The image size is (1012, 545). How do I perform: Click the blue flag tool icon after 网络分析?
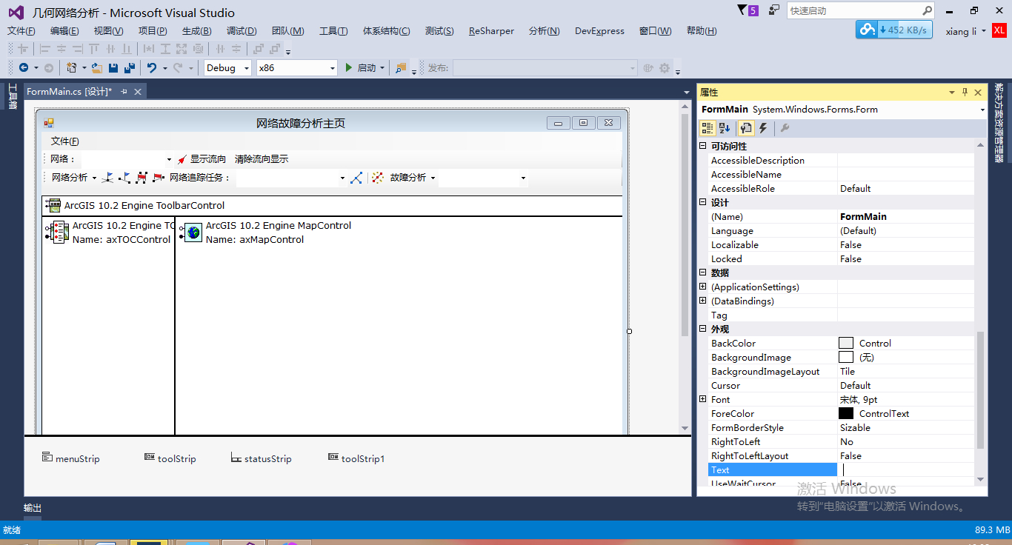(108, 178)
